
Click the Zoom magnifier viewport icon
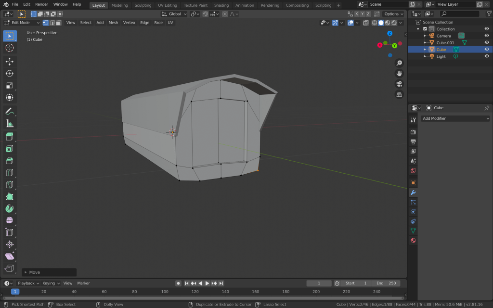coord(399,63)
